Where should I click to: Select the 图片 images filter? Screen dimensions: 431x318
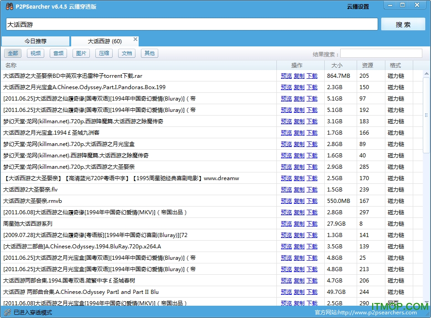click(81, 53)
